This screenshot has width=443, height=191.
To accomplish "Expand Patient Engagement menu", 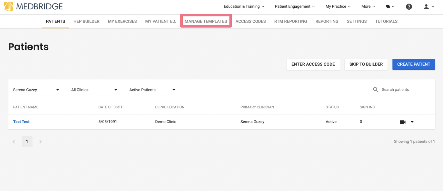I will (x=295, y=6).
